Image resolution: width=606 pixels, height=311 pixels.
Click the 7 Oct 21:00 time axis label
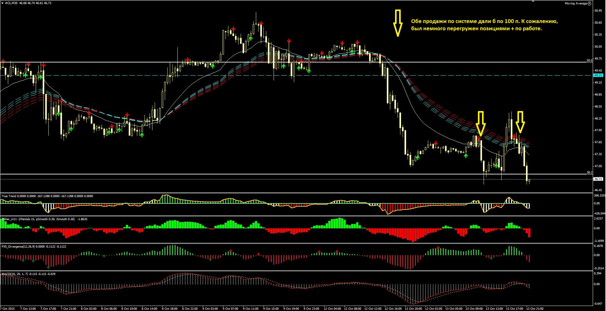[68, 309]
